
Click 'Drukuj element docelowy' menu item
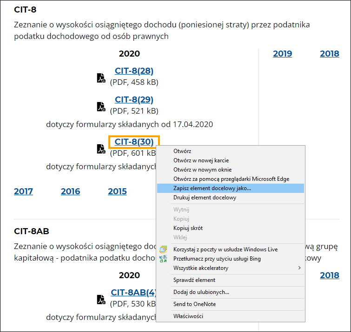pos(205,198)
